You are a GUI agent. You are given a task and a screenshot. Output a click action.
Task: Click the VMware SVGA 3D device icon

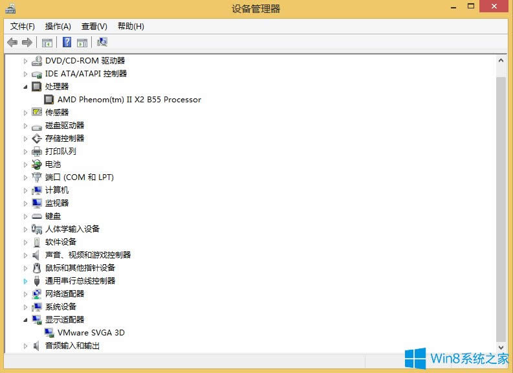[49, 333]
